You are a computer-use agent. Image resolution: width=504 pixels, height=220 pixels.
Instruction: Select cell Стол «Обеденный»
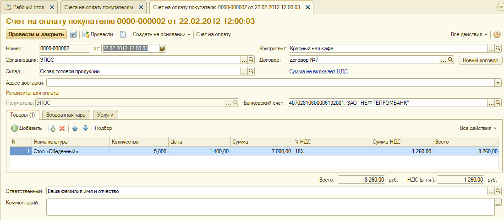point(71,151)
